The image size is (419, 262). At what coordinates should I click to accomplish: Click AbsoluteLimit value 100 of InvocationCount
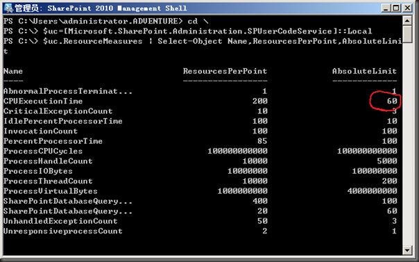pos(390,131)
